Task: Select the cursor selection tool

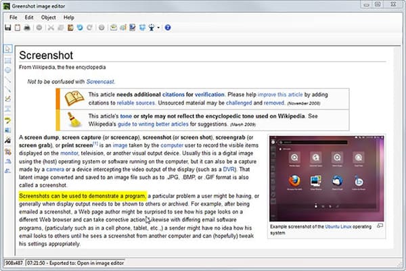Action: coord(7,49)
